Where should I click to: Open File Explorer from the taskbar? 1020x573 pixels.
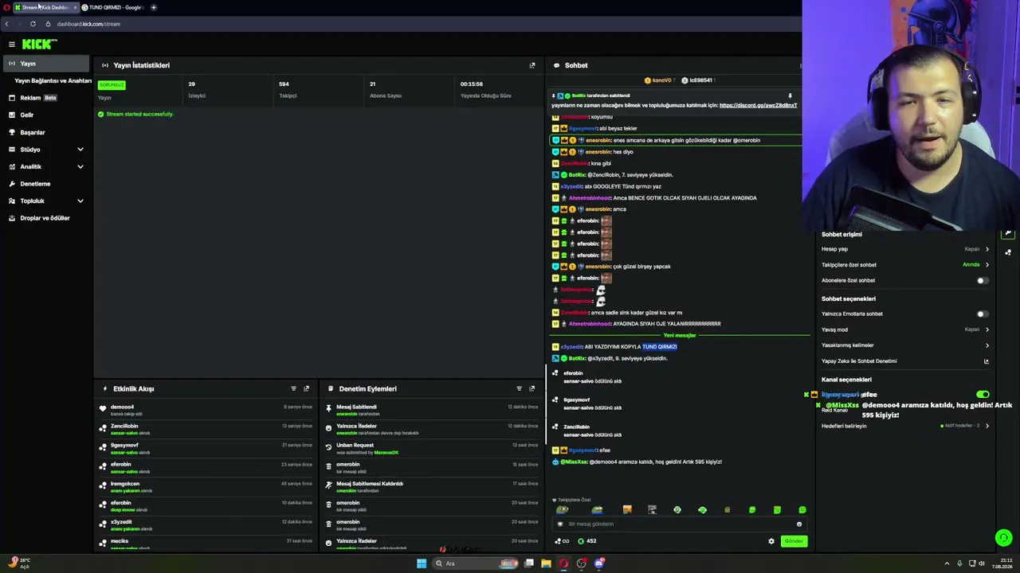click(x=546, y=563)
